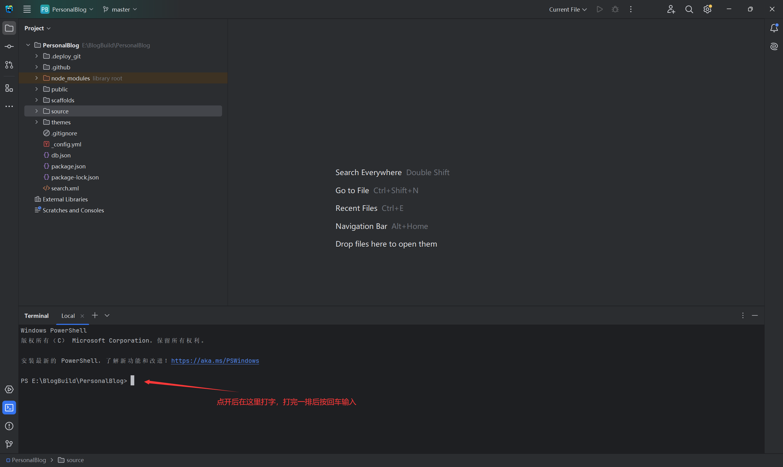Select the Local terminal tab
783x467 pixels.
pos(68,316)
